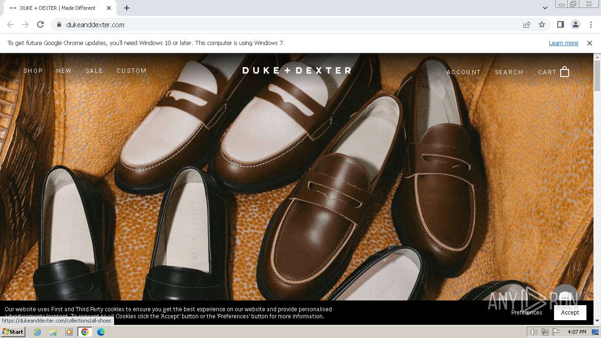Image resolution: width=601 pixels, height=338 pixels.
Task: Toggle the browser side panel
Action: 560,24
